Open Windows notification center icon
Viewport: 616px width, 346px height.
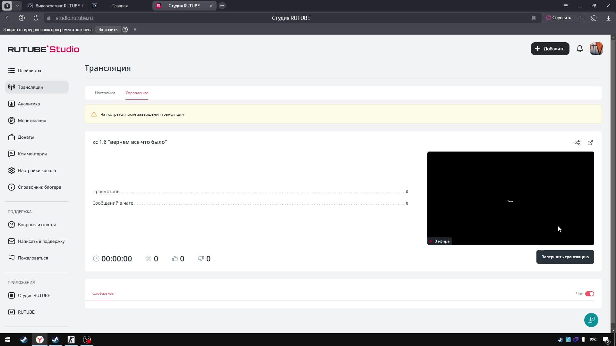(606, 340)
